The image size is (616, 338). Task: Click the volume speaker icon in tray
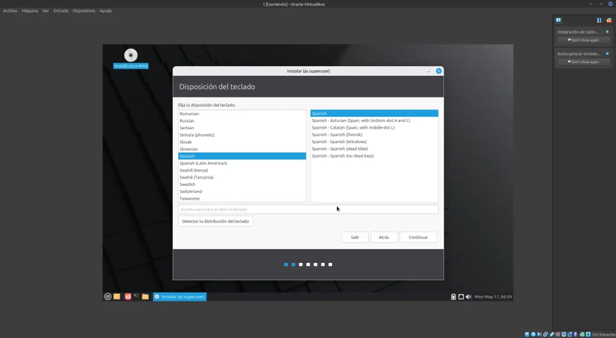(468, 297)
